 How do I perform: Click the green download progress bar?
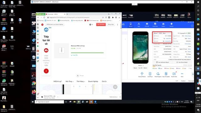(87, 53)
